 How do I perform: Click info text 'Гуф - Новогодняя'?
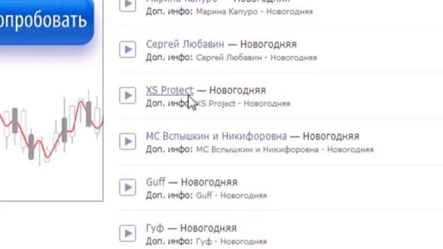coord(231,241)
